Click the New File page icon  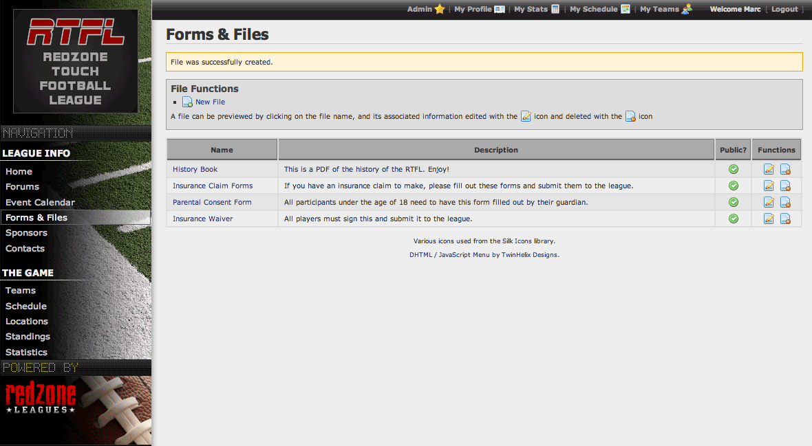[187, 102]
